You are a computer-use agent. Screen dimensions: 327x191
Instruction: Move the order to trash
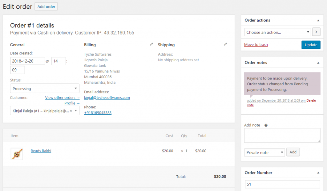click(256, 45)
